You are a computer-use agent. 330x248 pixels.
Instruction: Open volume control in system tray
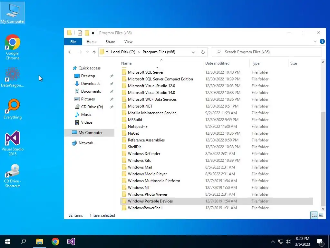(288, 242)
